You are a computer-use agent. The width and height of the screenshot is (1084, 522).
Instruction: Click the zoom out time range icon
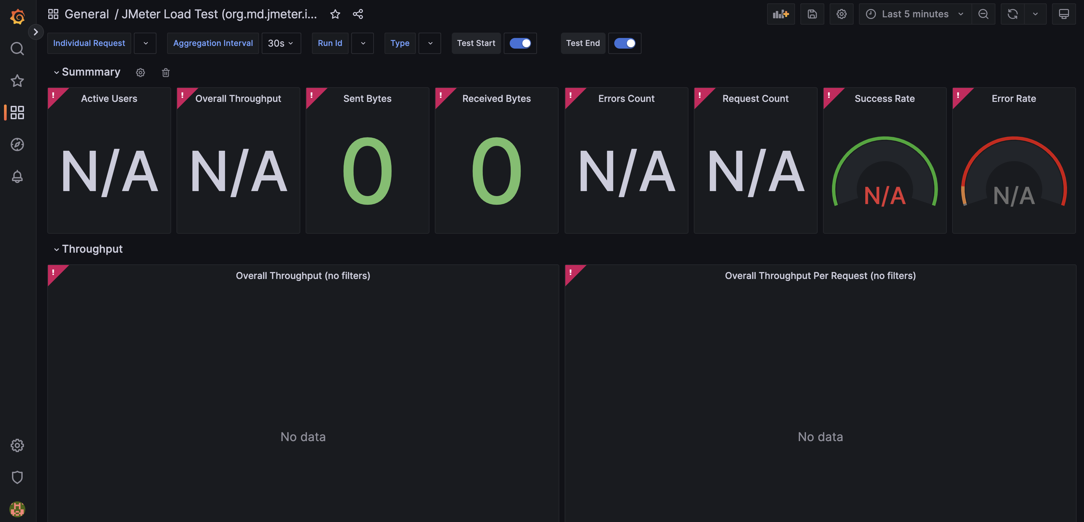983,14
